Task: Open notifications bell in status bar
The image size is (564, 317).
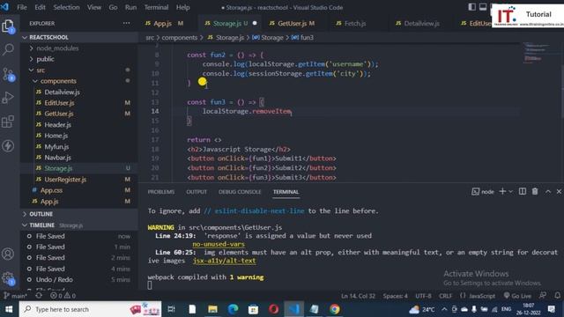Action: pyautogui.click(x=557, y=296)
